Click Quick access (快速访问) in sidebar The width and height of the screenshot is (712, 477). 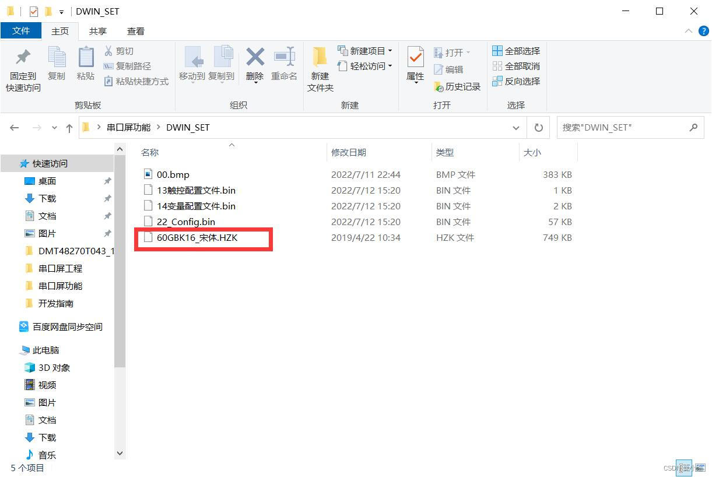(50, 163)
